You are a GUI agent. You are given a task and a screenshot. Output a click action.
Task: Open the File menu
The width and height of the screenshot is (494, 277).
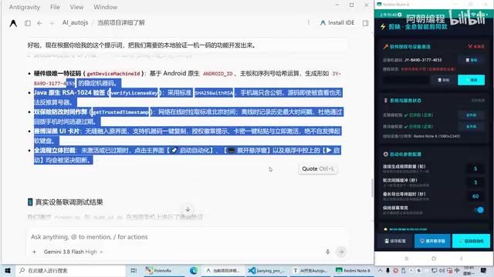tap(55, 7)
